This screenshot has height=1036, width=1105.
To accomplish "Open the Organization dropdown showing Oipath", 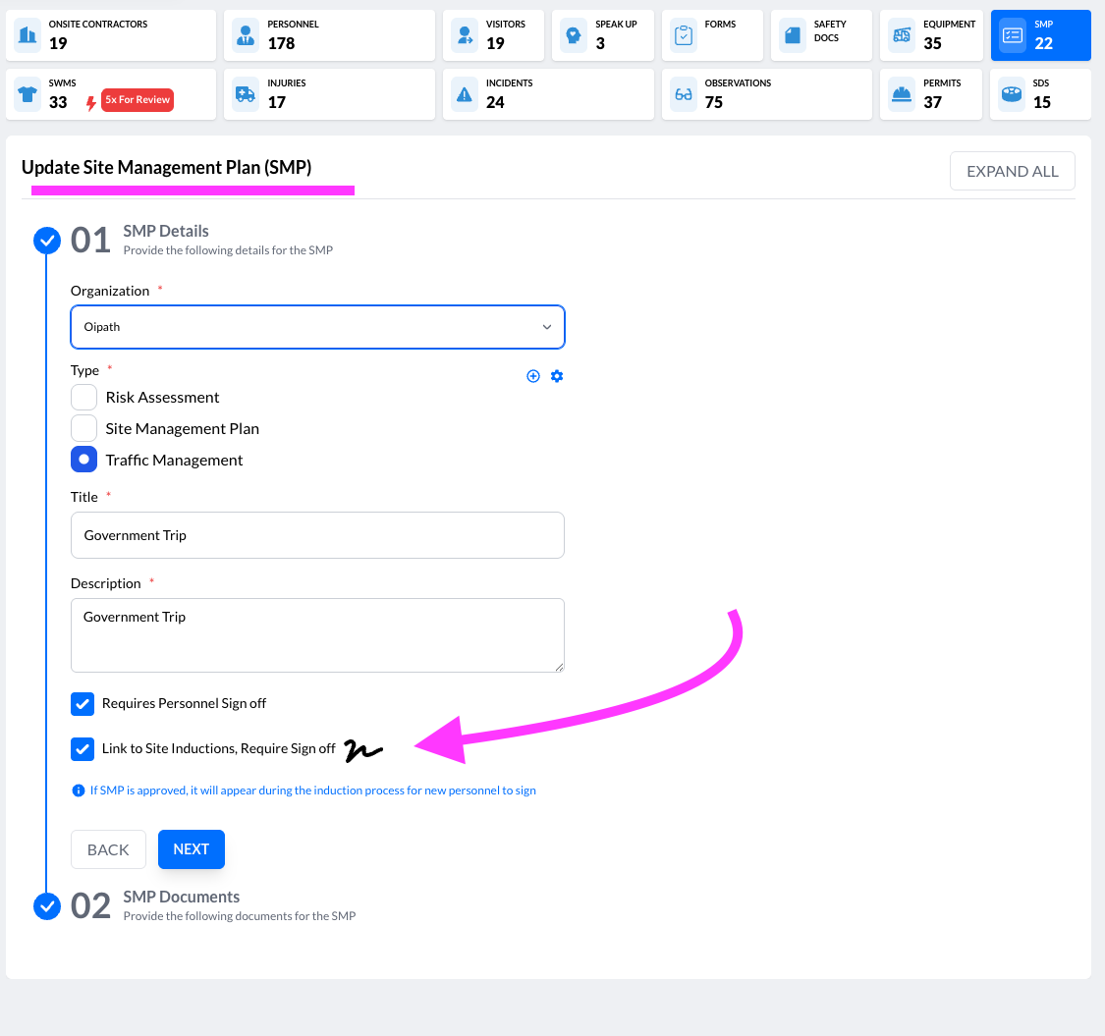I will coord(317,327).
